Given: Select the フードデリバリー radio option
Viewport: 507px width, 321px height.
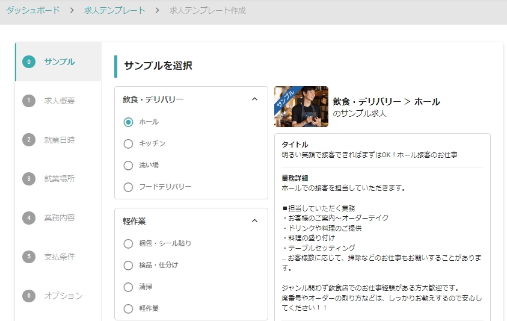Looking at the screenshot, I should pos(128,187).
